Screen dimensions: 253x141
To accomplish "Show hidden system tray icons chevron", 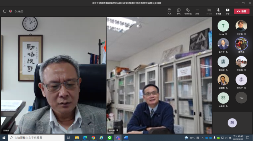I will (x=203, y=138).
